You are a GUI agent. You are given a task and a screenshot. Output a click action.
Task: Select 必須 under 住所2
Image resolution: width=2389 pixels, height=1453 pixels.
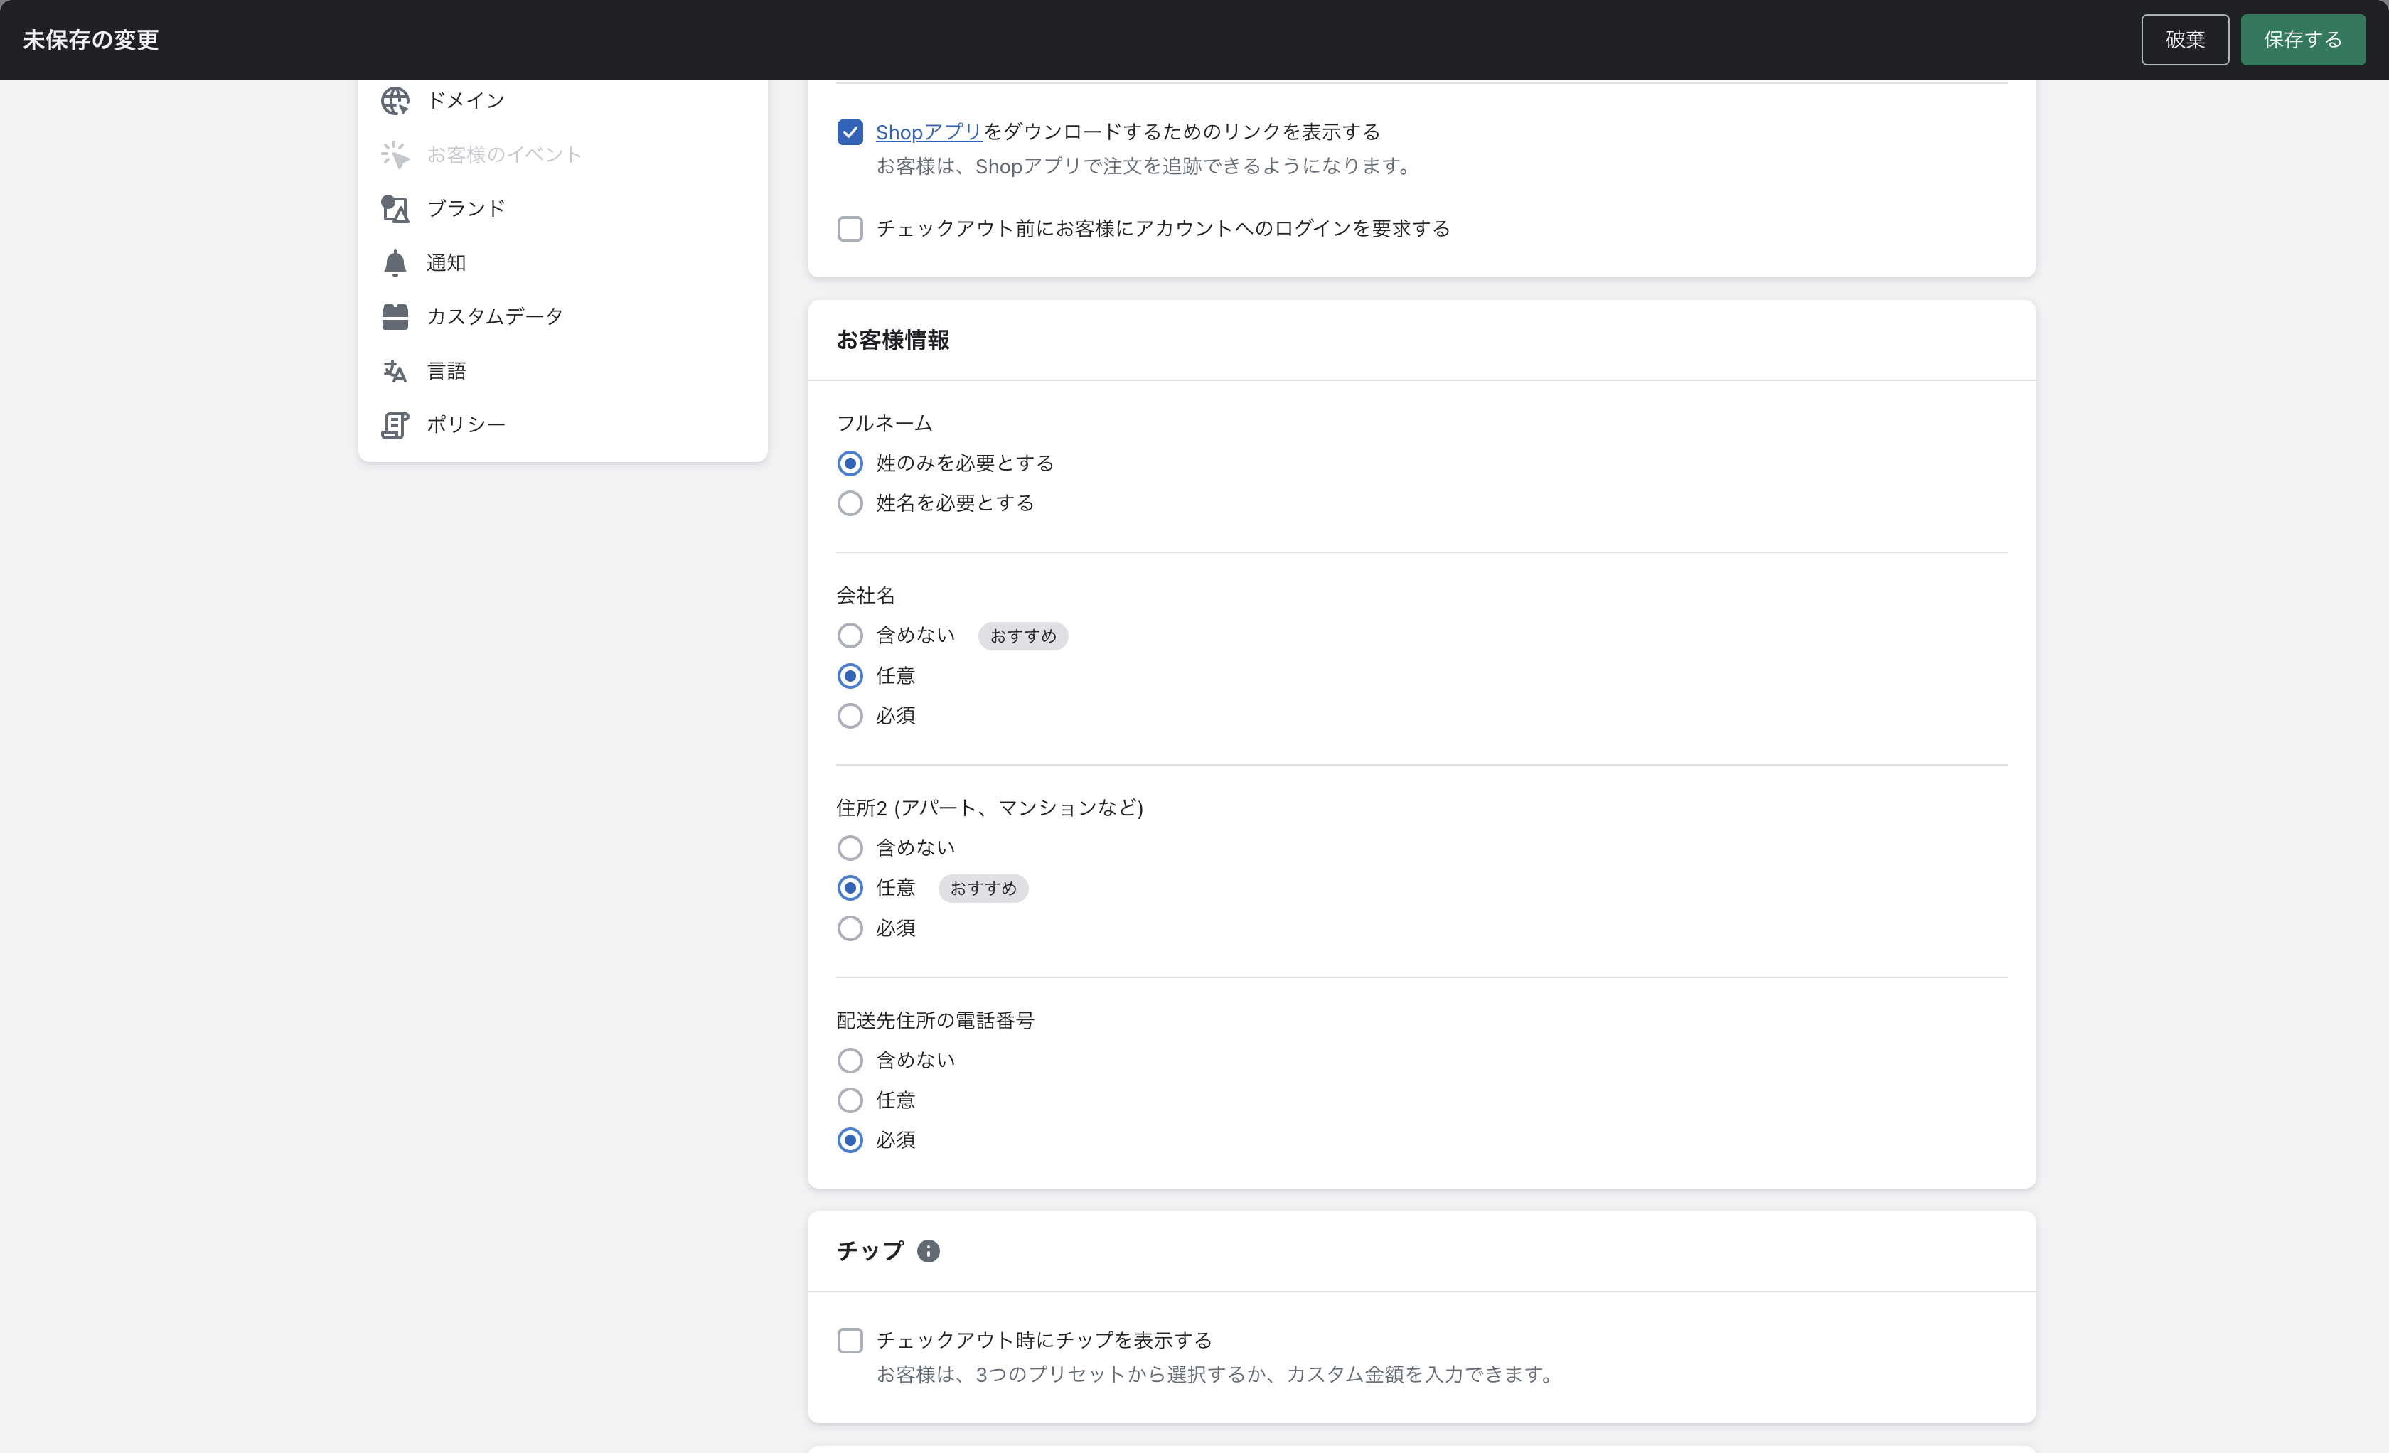850,928
